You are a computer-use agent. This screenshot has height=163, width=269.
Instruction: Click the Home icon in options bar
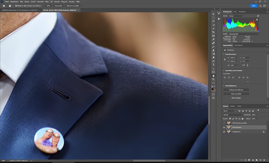click(4, 6)
